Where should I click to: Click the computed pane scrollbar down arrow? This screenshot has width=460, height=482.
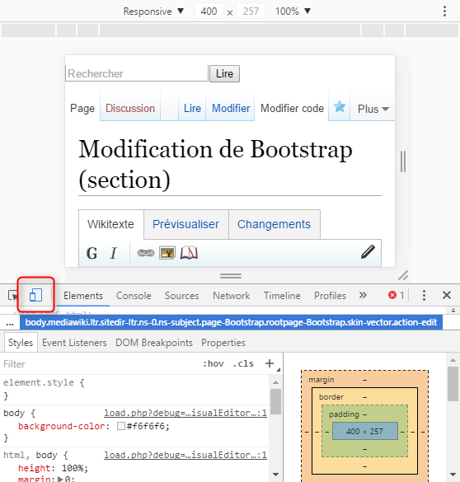(x=453, y=474)
